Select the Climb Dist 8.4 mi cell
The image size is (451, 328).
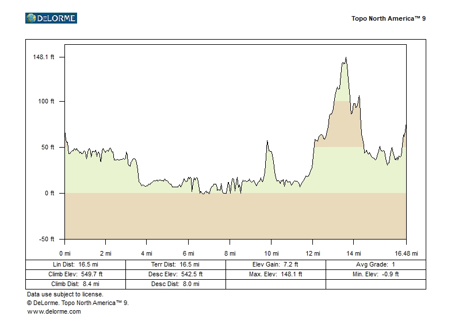[75, 284]
